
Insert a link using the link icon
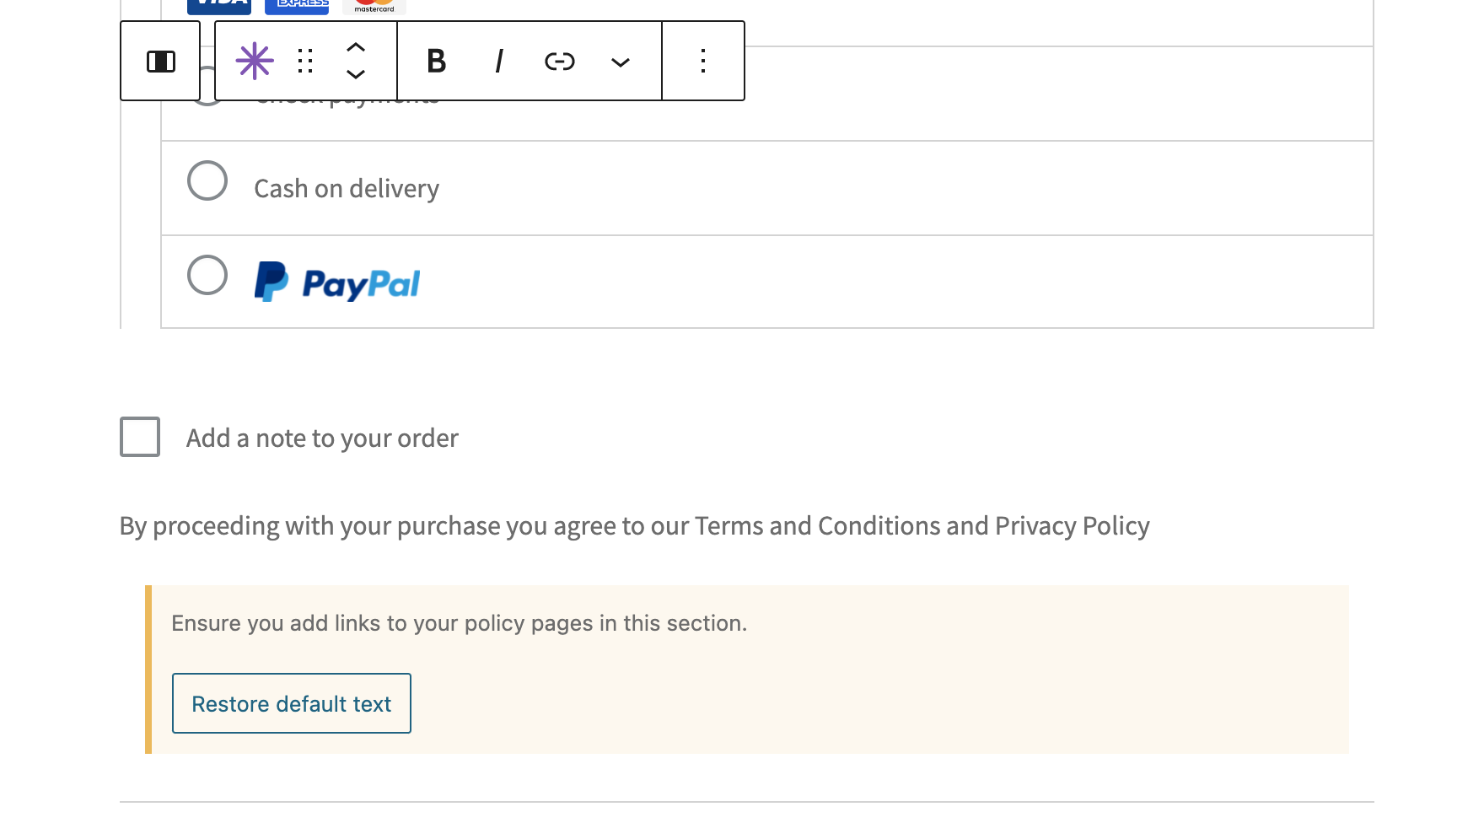coord(559,61)
